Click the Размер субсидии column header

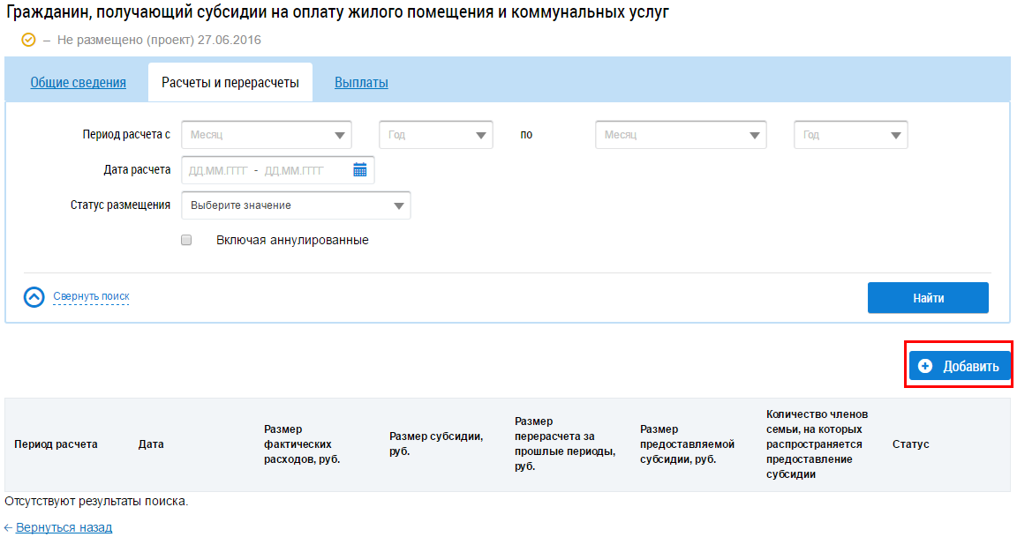(435, 444)
